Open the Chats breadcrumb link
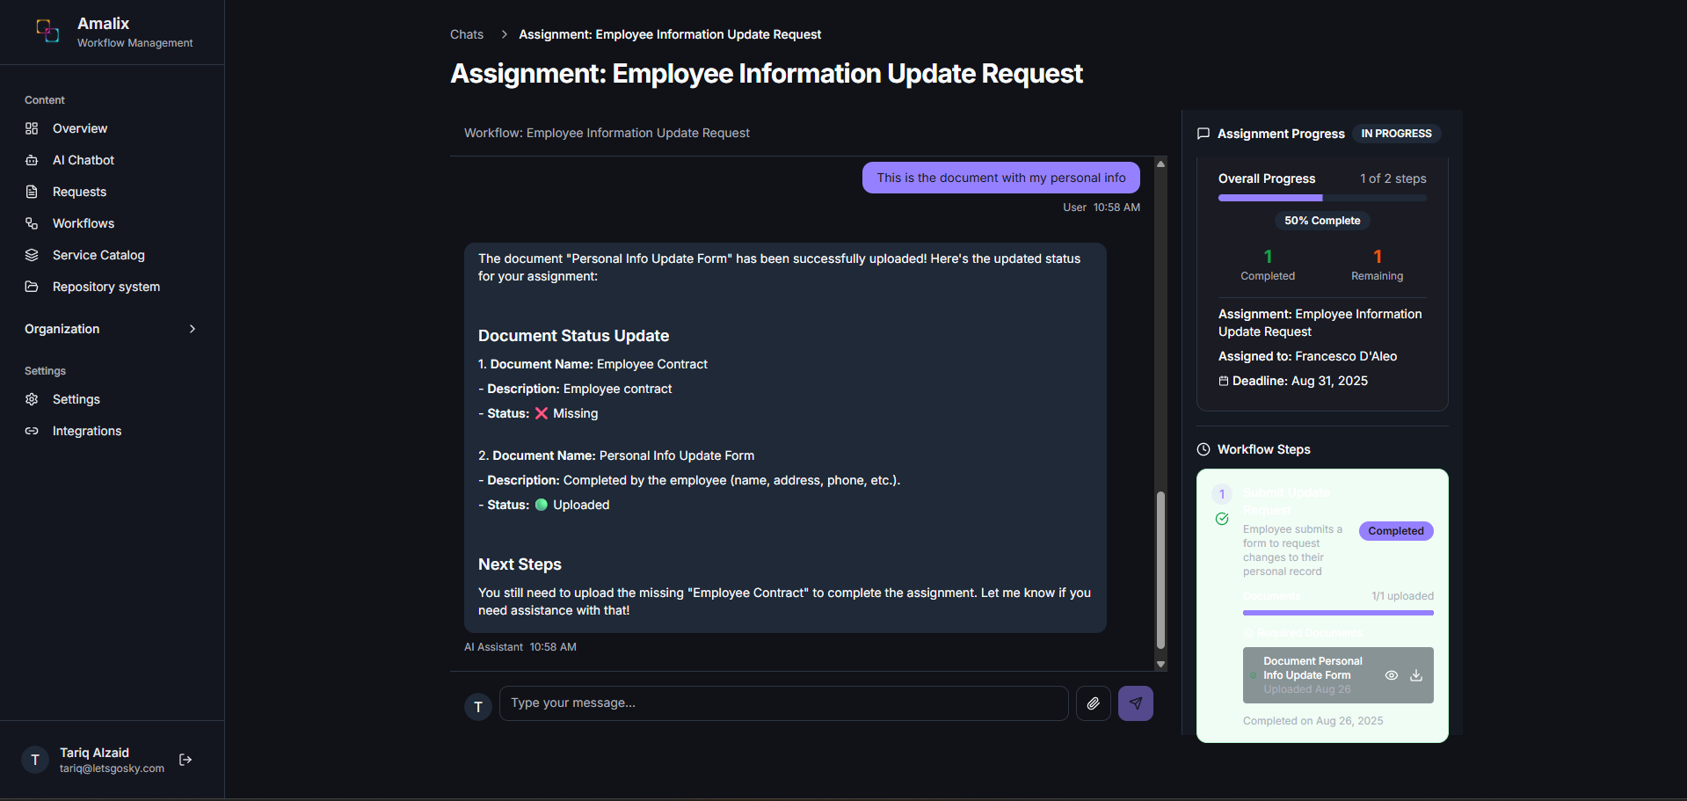The height and width of the screenshot is (801, 1687). click(x=466, y=34)
